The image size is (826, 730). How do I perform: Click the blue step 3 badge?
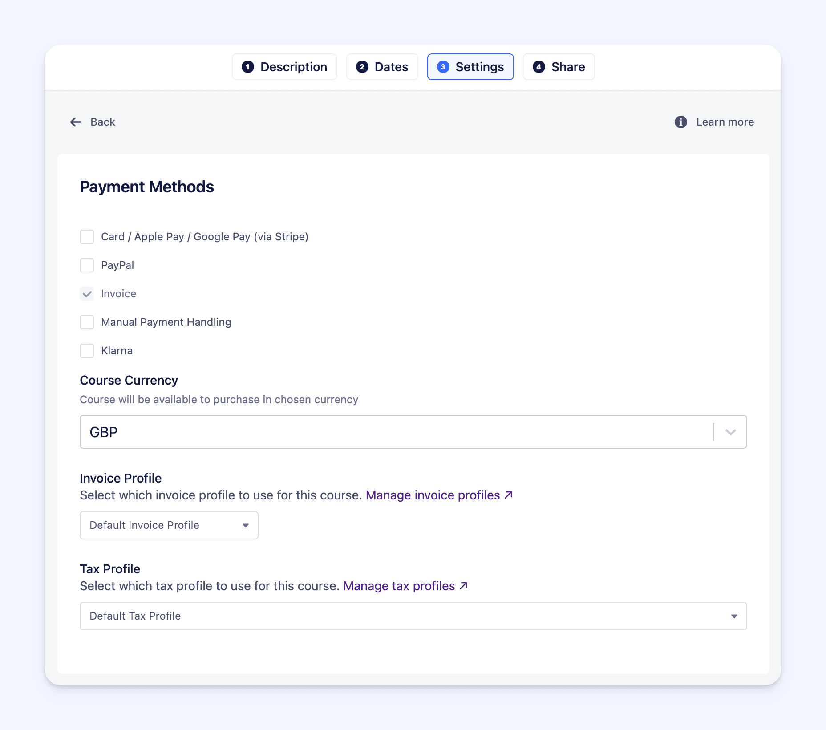(443, 67)
